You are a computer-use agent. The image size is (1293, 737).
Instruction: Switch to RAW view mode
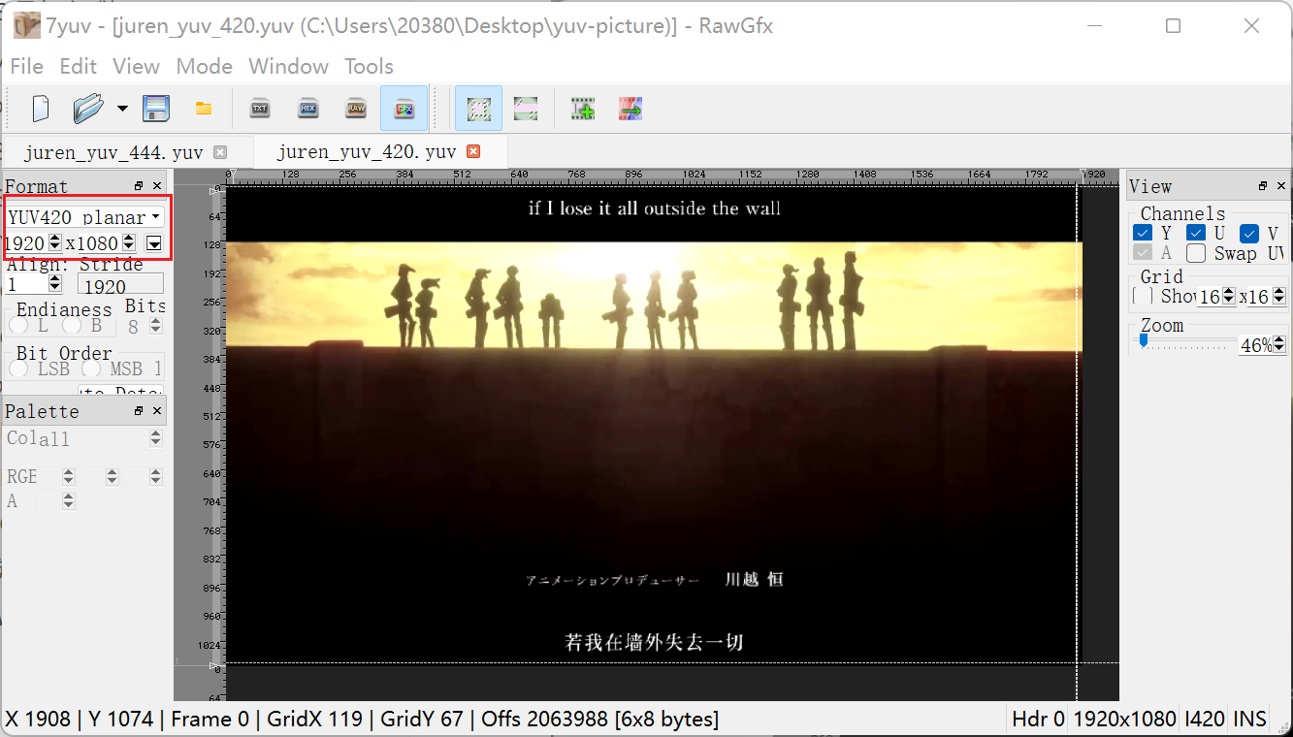pos(356,108)
